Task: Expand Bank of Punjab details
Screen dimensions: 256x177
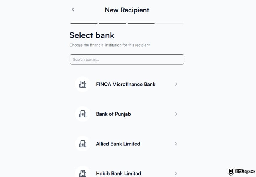Action: (176, 114)
